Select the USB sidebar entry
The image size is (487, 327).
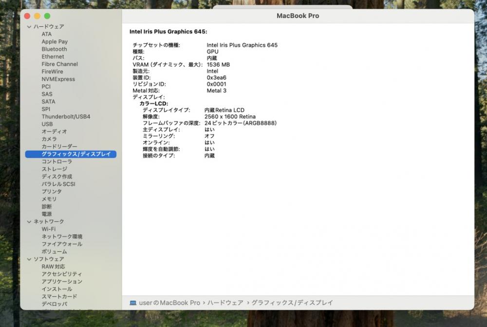pos(47,124)
